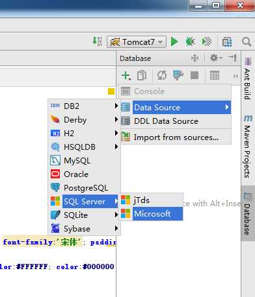Open the data source properties icon

[178, 75]
